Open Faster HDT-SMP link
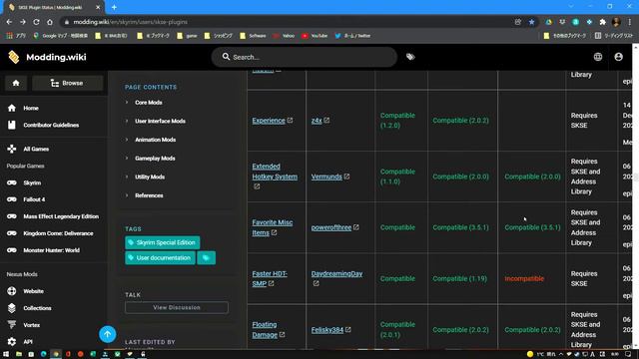639x359 pixels. (x=270, y=278)
